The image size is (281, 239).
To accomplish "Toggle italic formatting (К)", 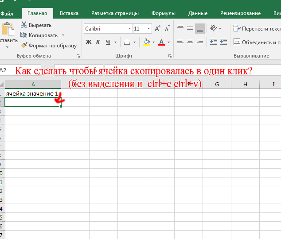I will [x=98, y=42].
